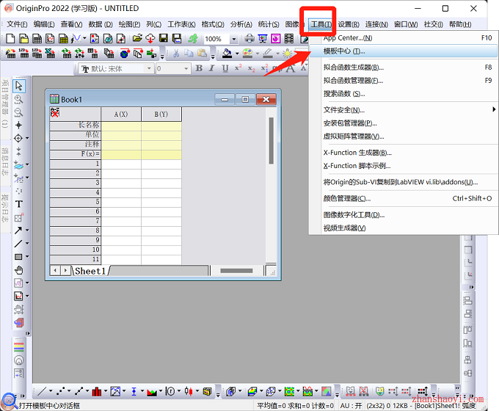Open the 项目管理器 side panel tab
This screenshot has height=411, width=499.
coord(5,103)
